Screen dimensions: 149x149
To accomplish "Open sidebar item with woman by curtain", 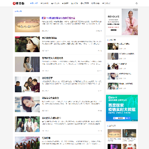I will [x=113, y=56].
